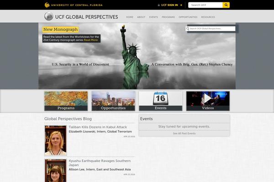
Task: Click the UCF Pegasus logo icon
Action: (47, 5)
